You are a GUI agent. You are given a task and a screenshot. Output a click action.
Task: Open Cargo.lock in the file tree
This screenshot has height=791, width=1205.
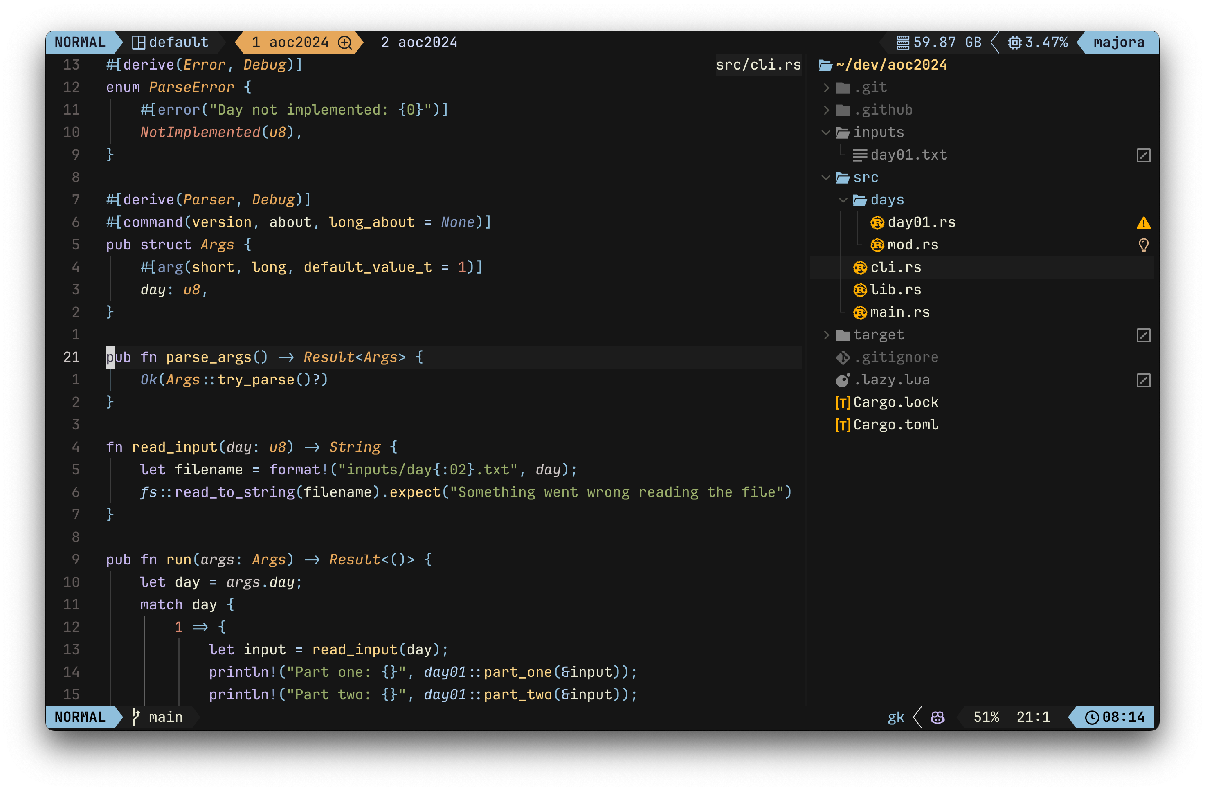(x=896, y=402)
